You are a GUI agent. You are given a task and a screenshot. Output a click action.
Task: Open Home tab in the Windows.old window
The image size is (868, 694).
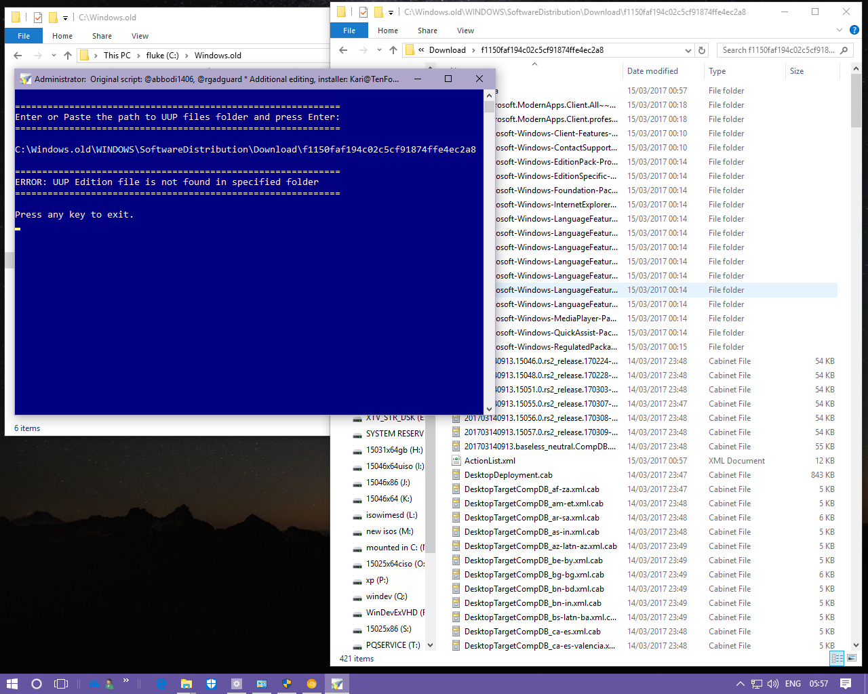[62, 36]
